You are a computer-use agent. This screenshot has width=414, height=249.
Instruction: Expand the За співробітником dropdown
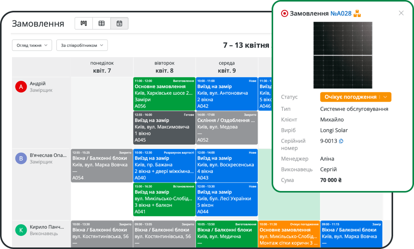pyautogui.click(x=82, y=45)
